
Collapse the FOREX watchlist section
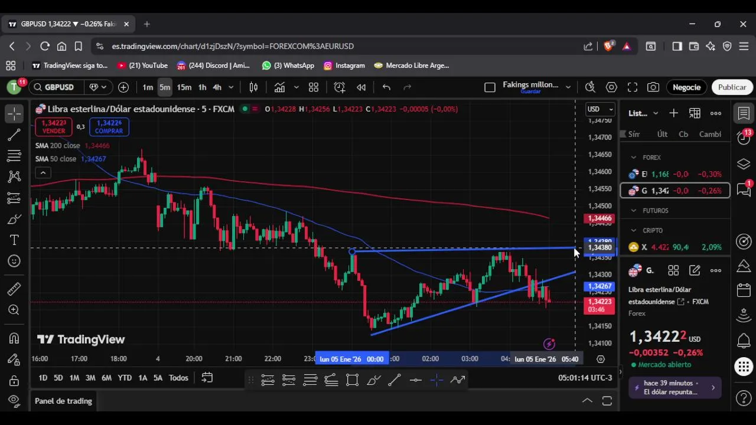[634, 158]
